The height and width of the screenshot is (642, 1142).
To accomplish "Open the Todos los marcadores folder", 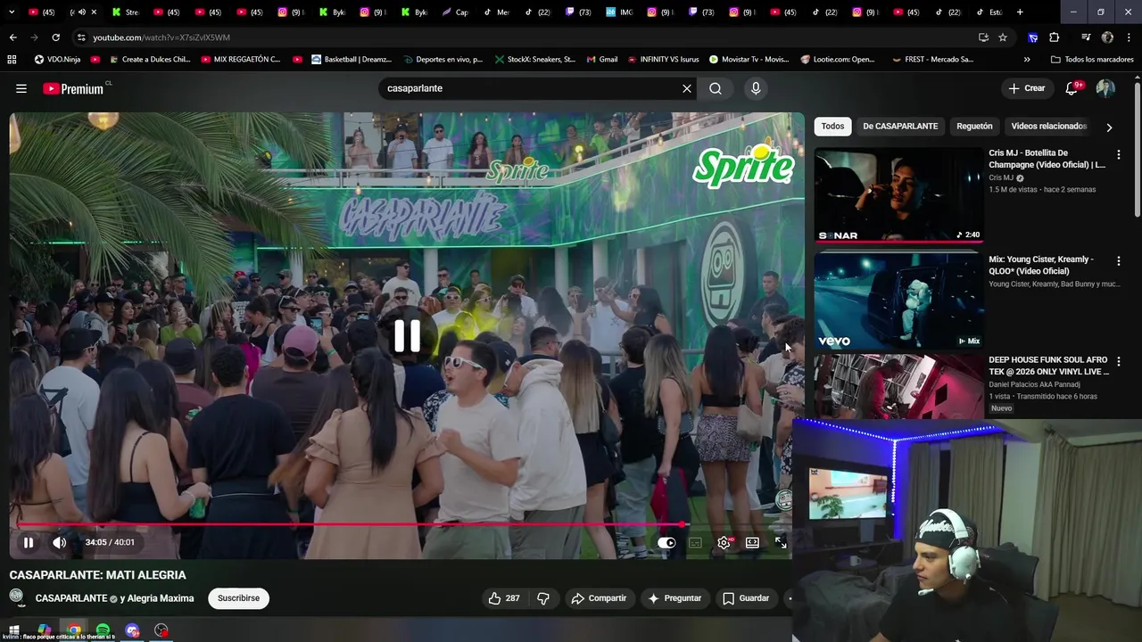I will click(1092, 60).
